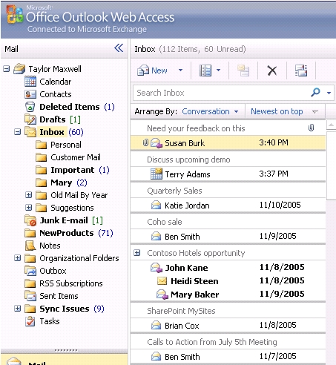Click the Deleted Items recycle bin icon
This screenshot has width=336, height=365.
pyautogui.click(x=30, y=107)
